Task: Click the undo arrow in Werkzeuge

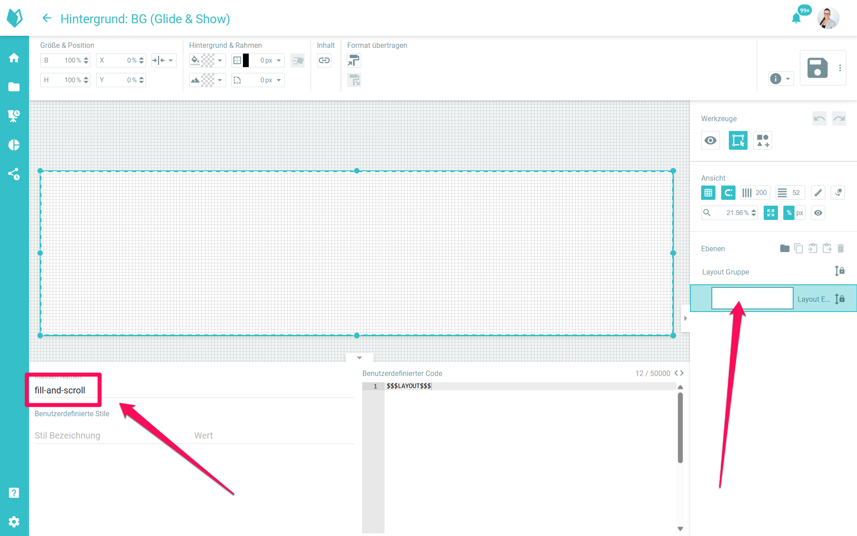Action: pyautogui.click(x=819, y=118)
